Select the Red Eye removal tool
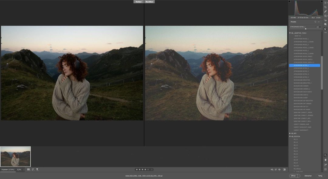The width and height of the screenshot is (328, 179). tap(326, 20)
